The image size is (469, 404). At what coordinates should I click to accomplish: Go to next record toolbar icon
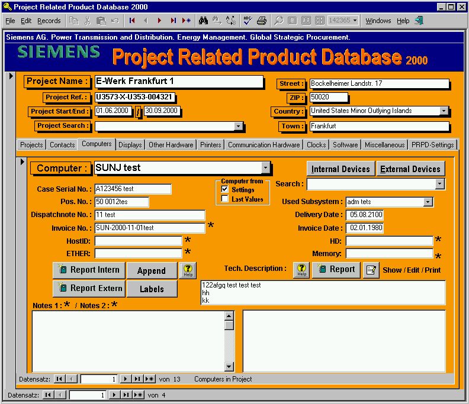(x=159, y=20)
